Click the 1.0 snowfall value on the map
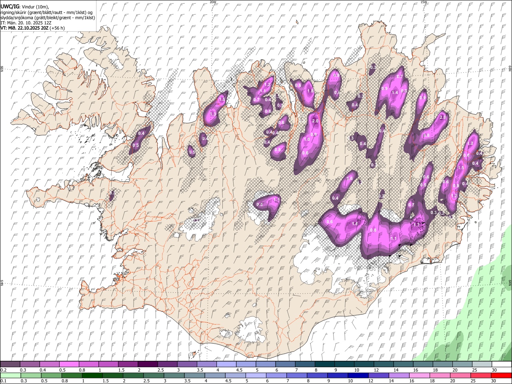This screenshot has width=512, height=384. tap(307, 140)
